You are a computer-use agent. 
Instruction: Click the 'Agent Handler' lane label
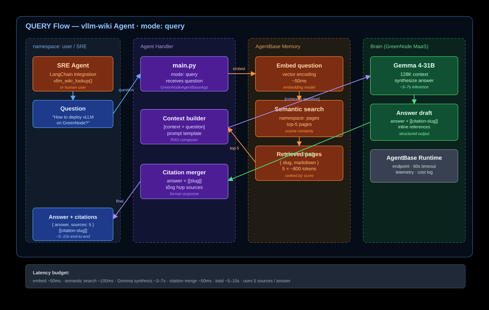(x=157, y=46)
